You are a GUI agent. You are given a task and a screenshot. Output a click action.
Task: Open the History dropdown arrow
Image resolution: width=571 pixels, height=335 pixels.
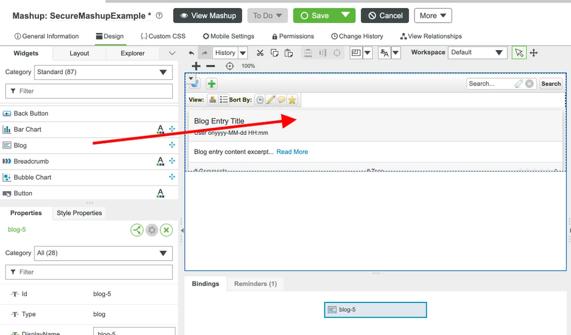(243, 53)
